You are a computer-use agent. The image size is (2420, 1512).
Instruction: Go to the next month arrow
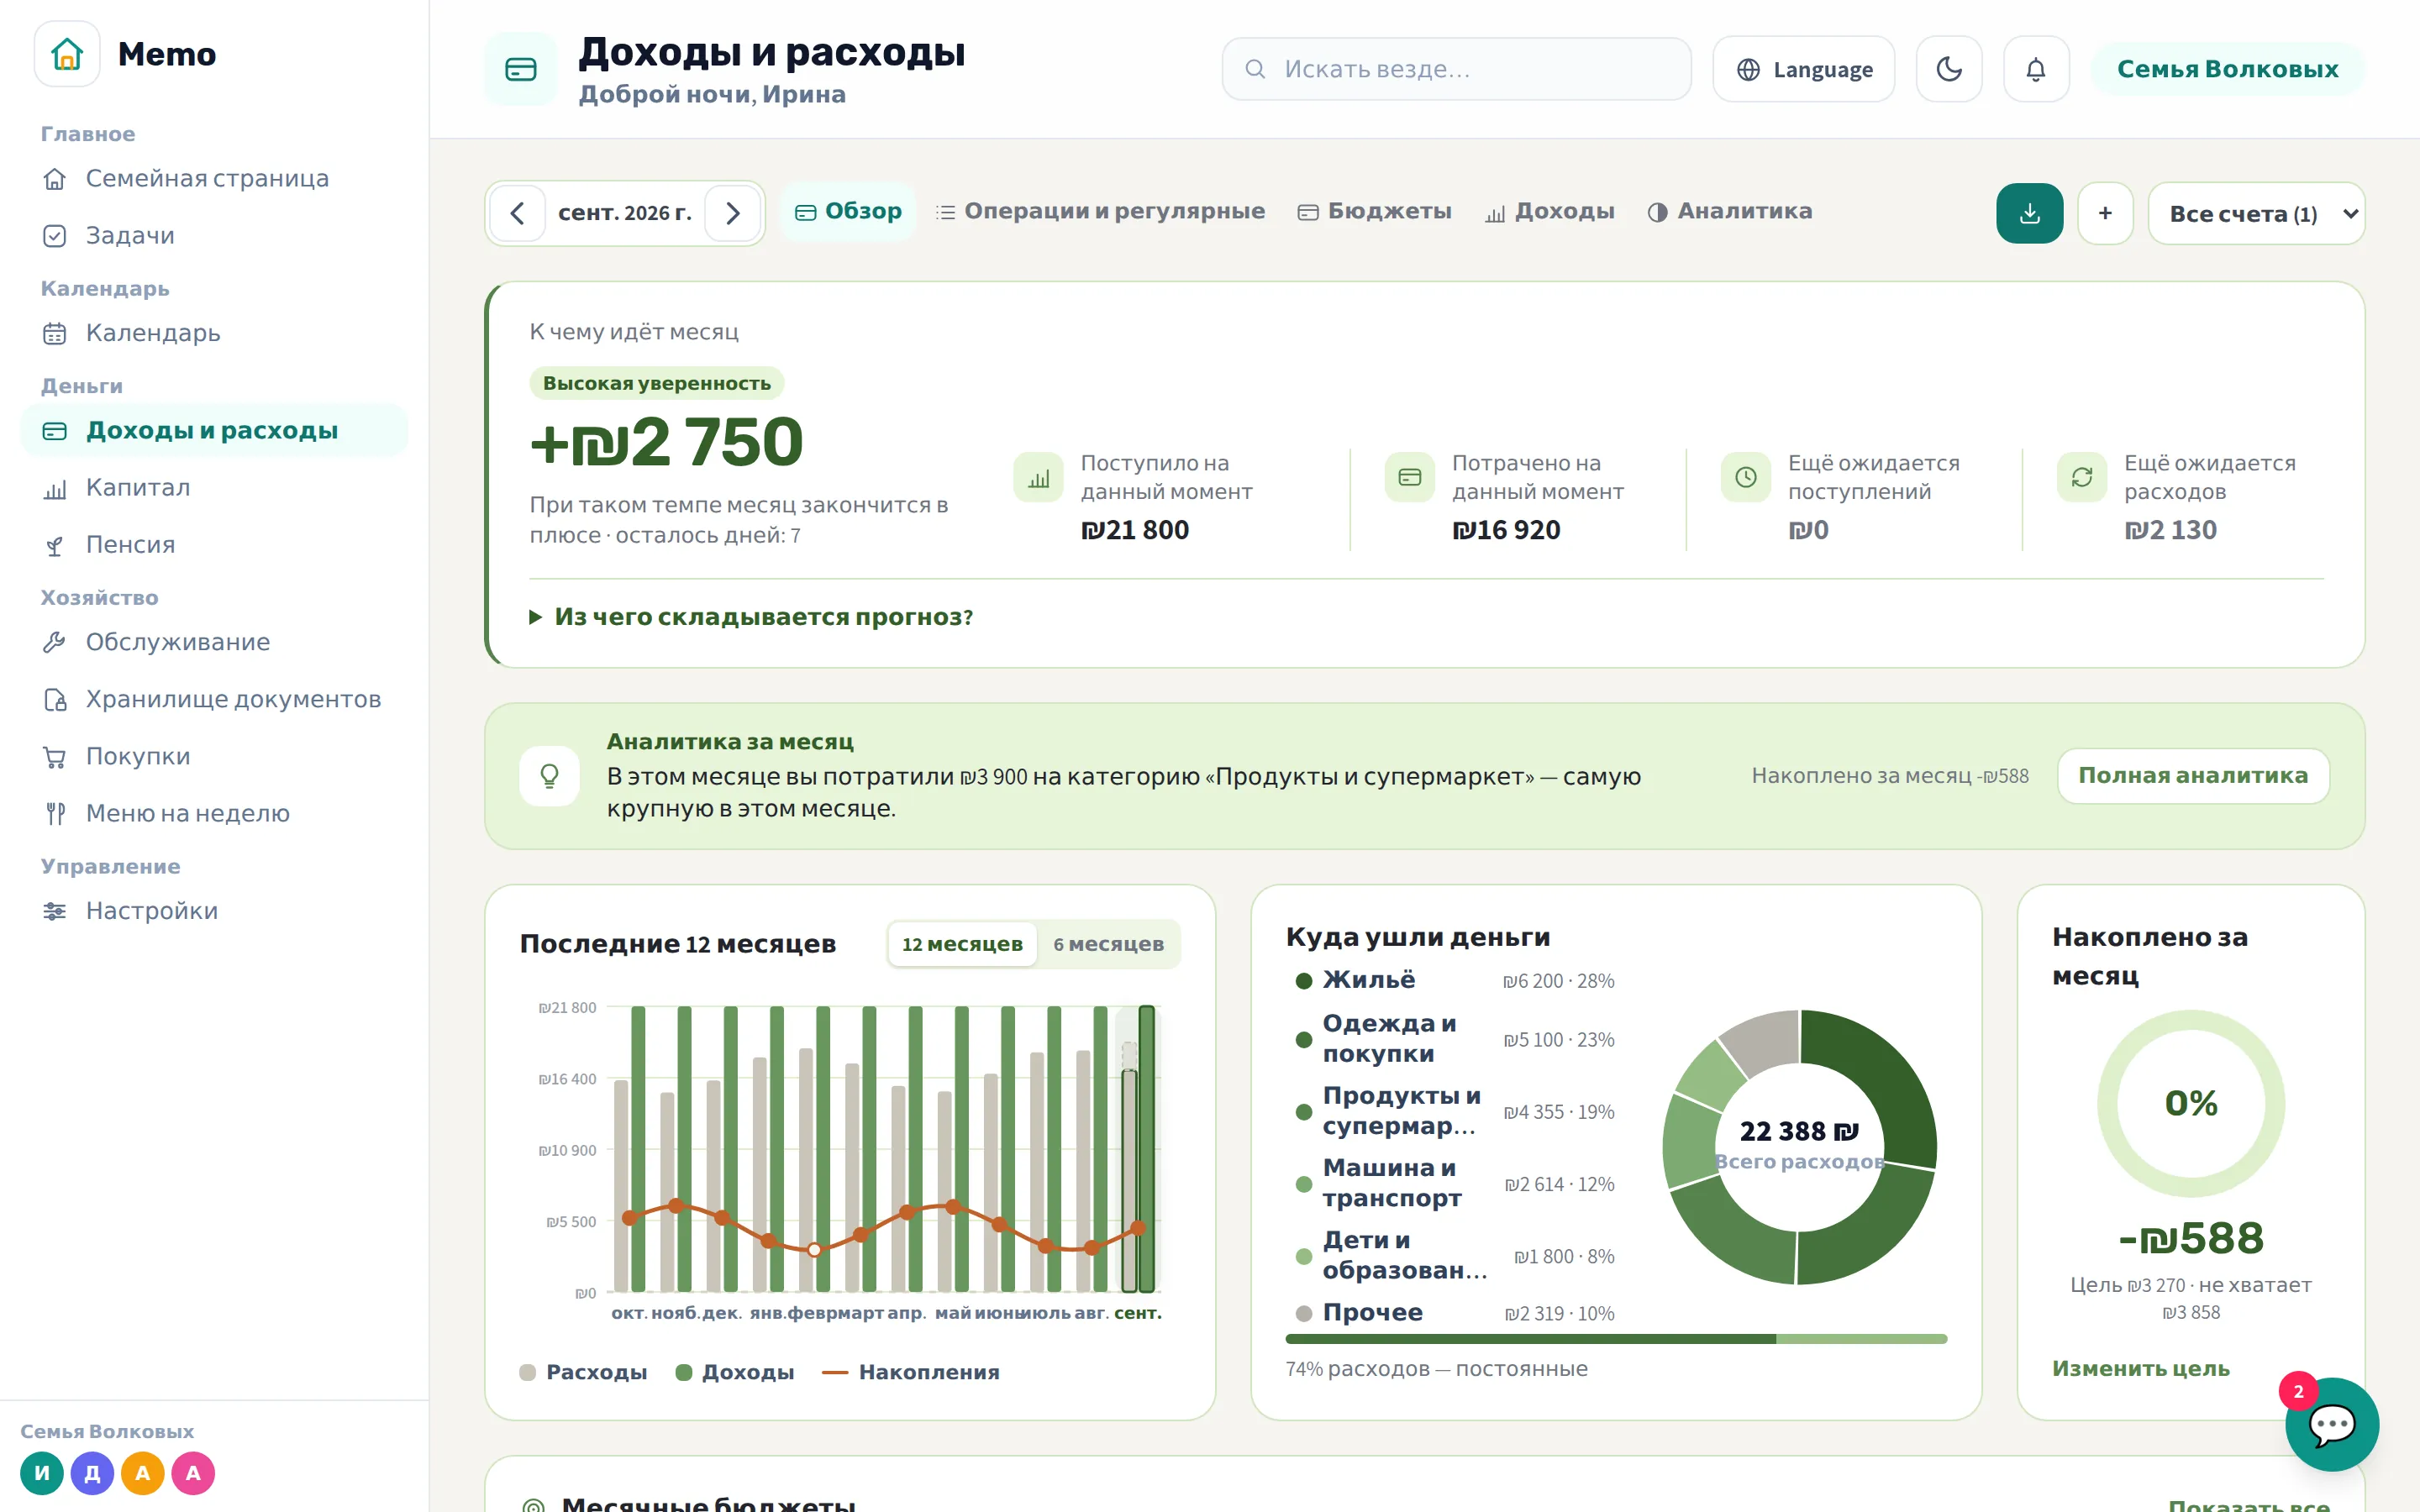pos(732,213)
